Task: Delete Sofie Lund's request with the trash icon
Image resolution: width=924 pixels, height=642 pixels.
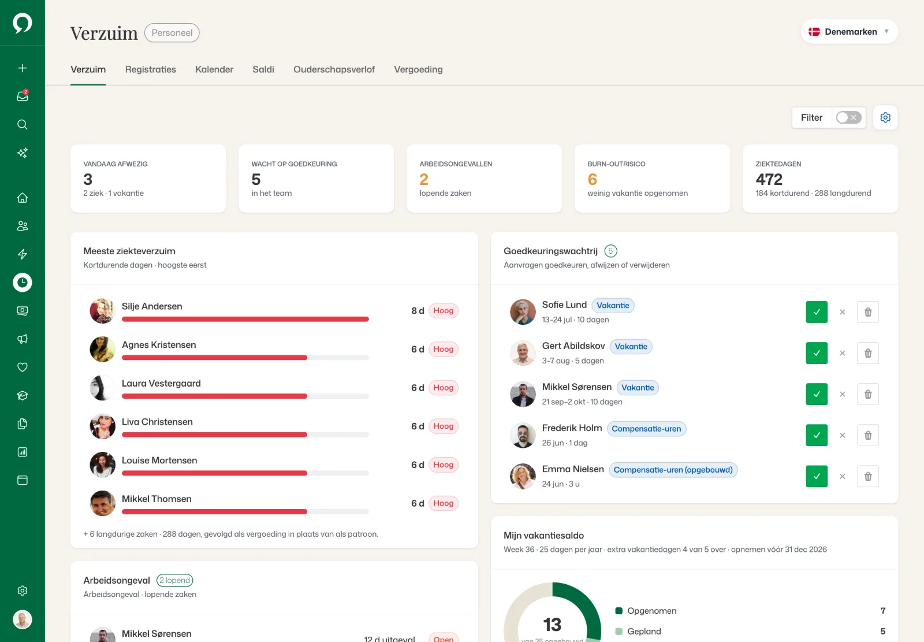Action: point(868,312)
